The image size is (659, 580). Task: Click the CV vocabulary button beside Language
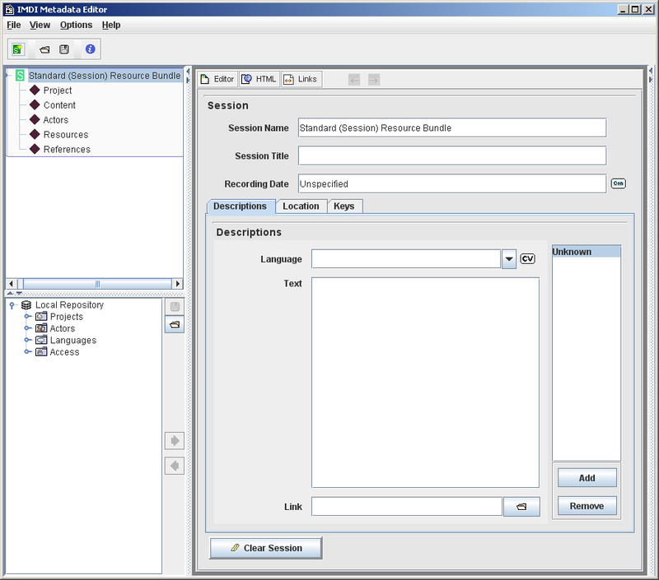[x=527, y=258]
